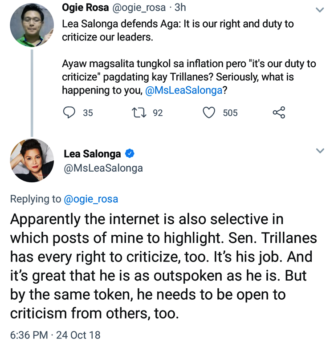Retweet Ogie Rosa's tweet
The height and width of the screenshot is (346, 334).
(138, 113)
